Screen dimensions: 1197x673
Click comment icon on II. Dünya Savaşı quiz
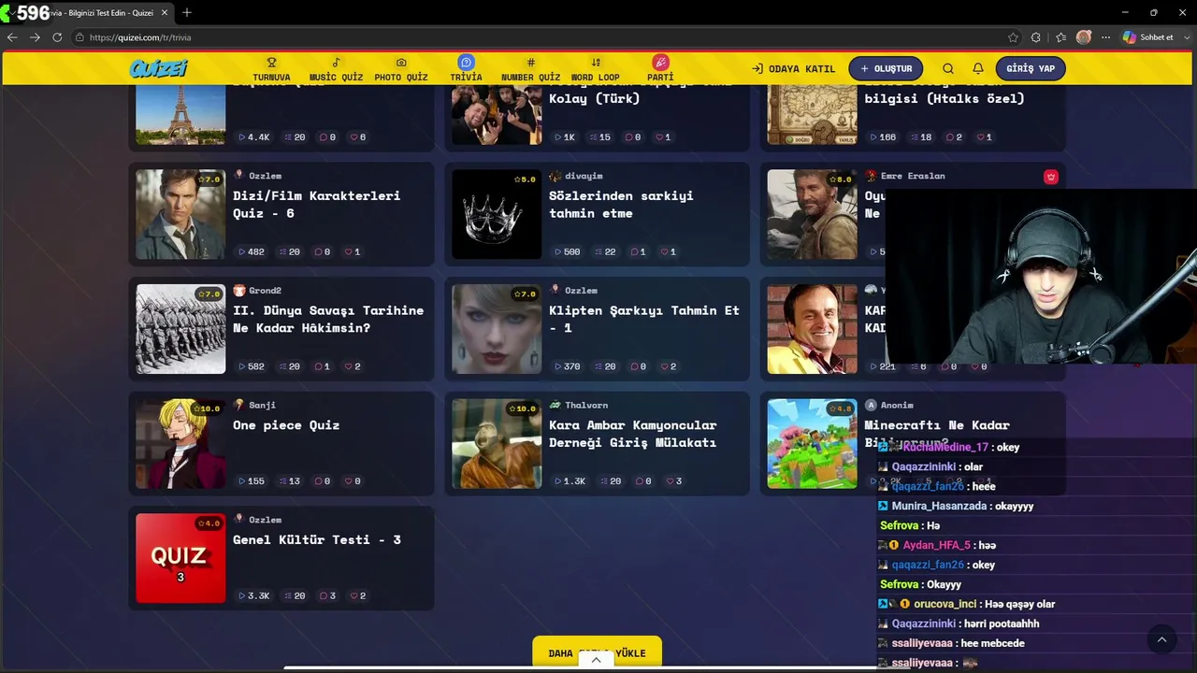318,366
